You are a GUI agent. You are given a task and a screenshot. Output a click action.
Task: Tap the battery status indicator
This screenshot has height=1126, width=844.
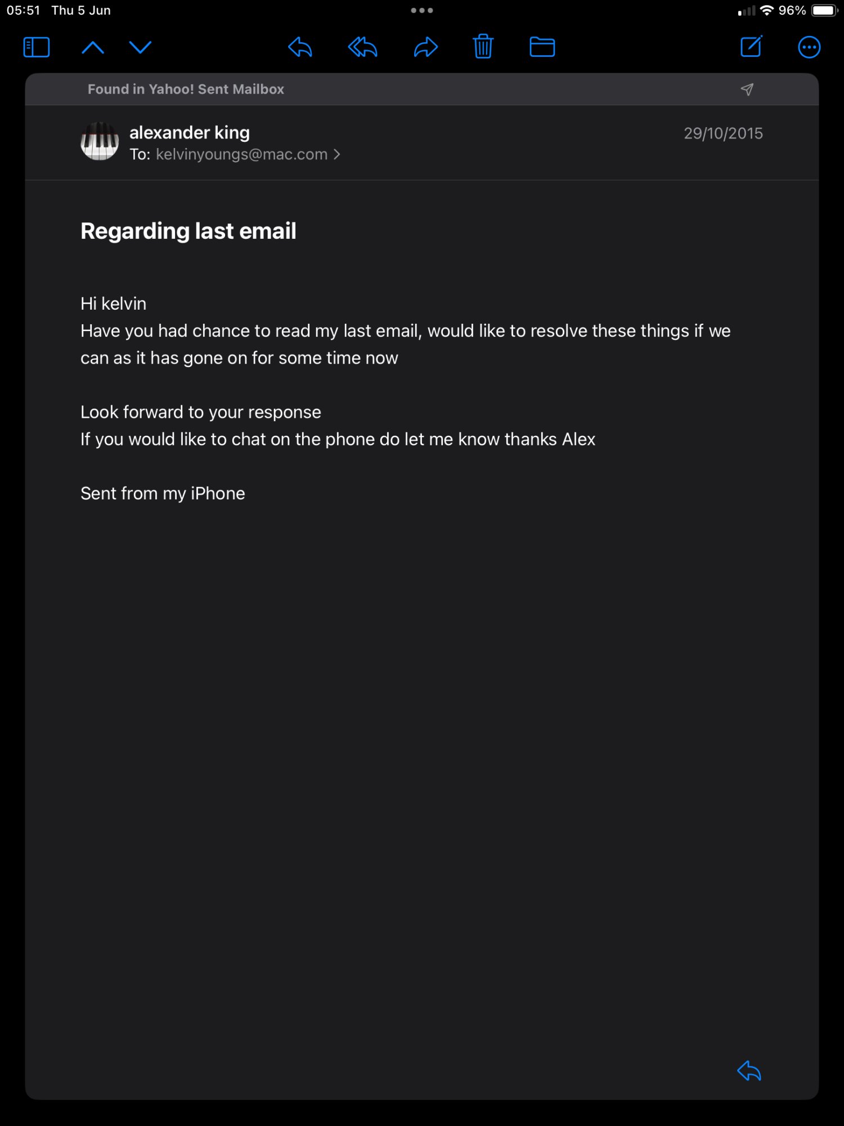click(x=825, y=11)
